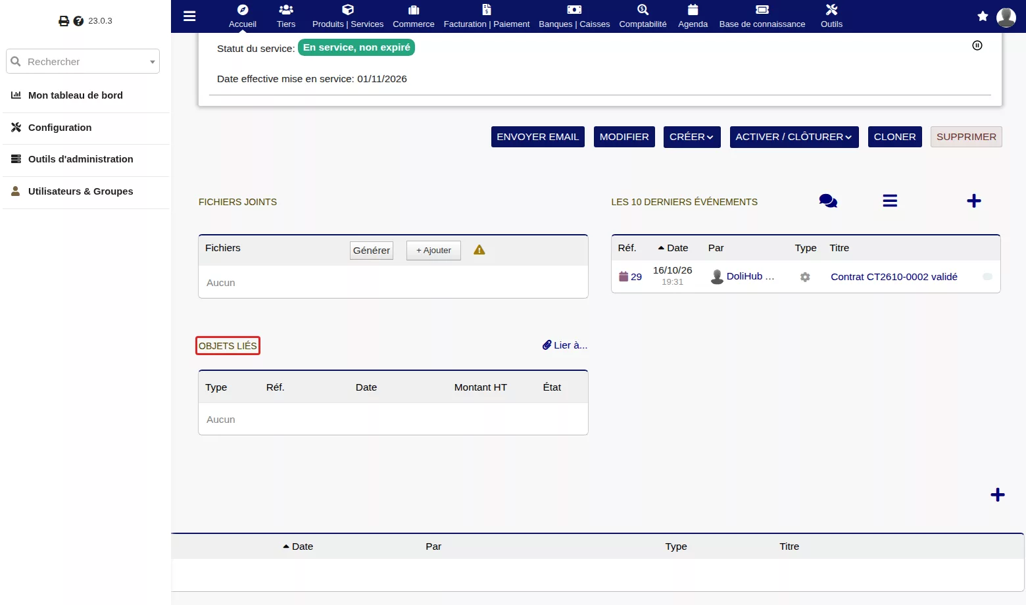Click the gear type icon in event row

pos(805,278)
